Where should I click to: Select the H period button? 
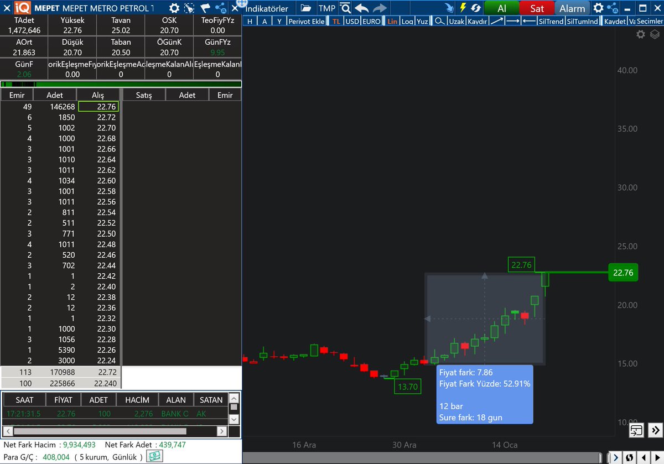click(250, 21)
